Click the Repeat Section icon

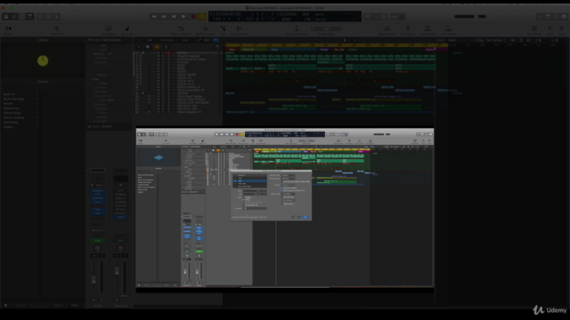pyautogui.click(x=387, y=29)
